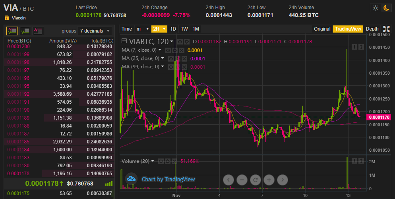Hide the Volume indicator with eye icon
Viewport: 395px width, 199px height.
click(x=161, y=161)
